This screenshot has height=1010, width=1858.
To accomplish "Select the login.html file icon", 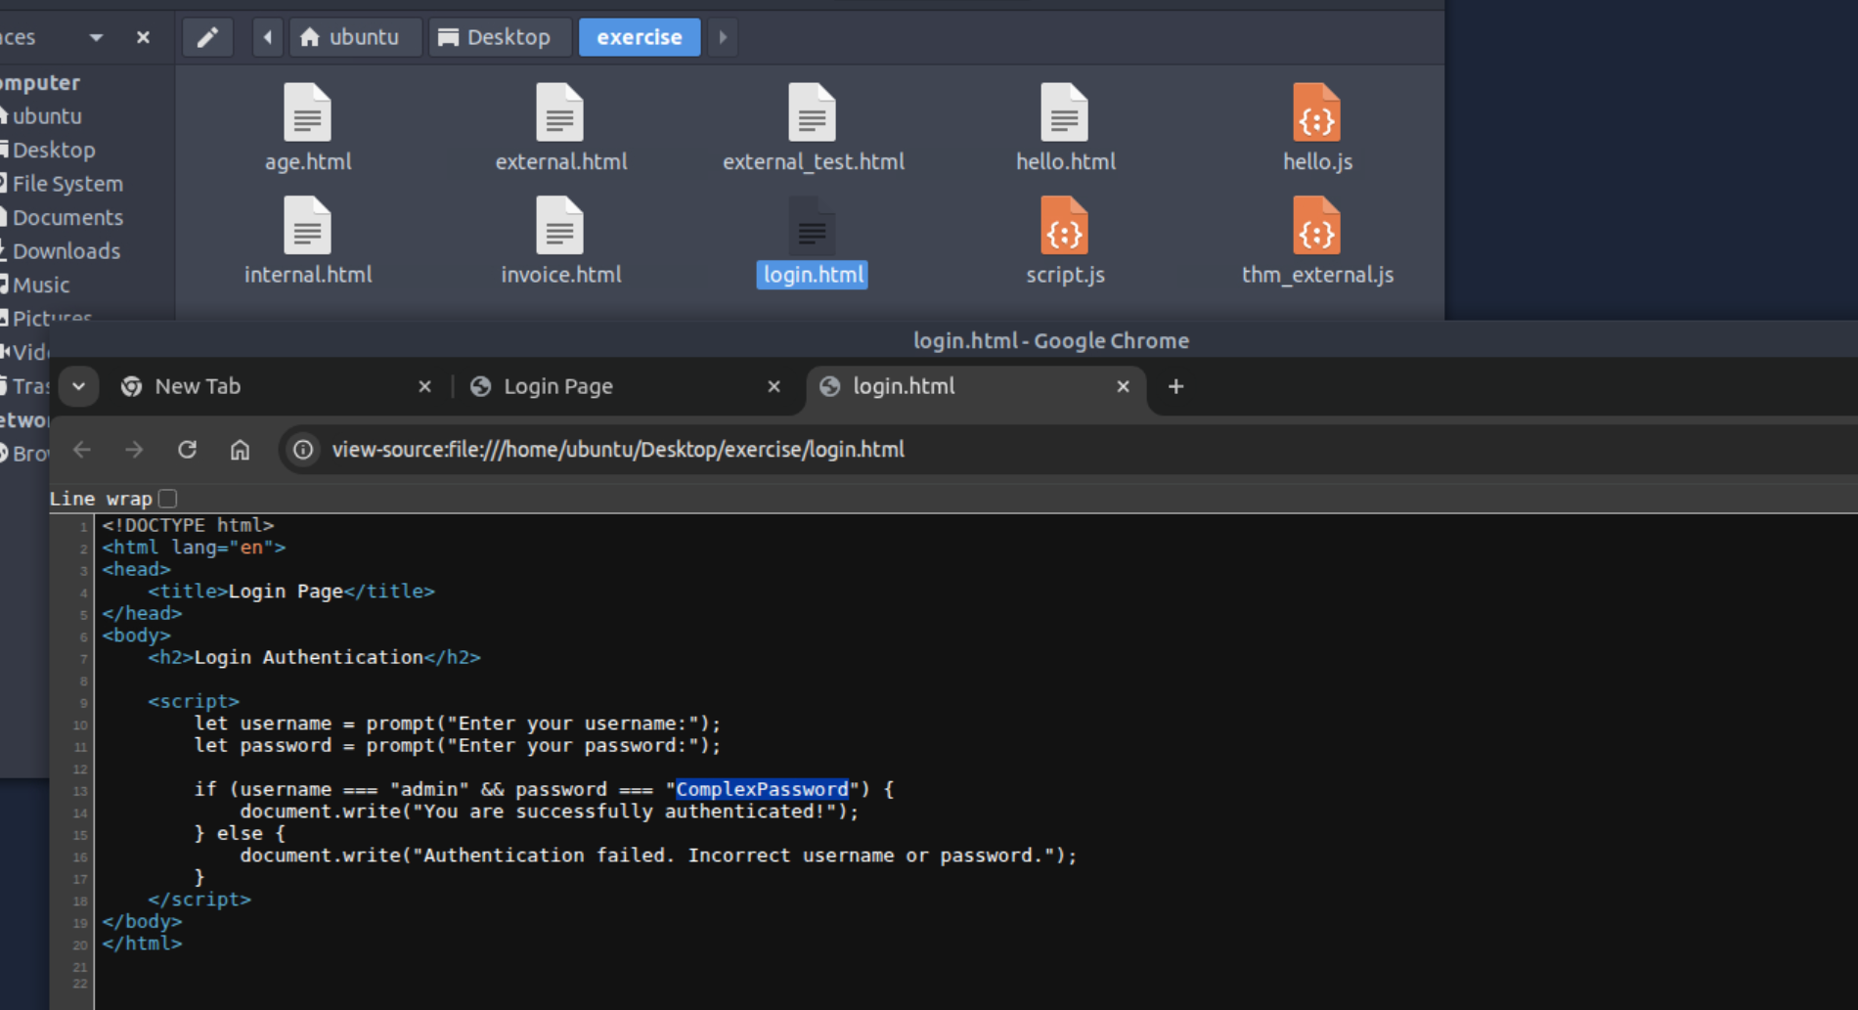I will pos(812,226).
